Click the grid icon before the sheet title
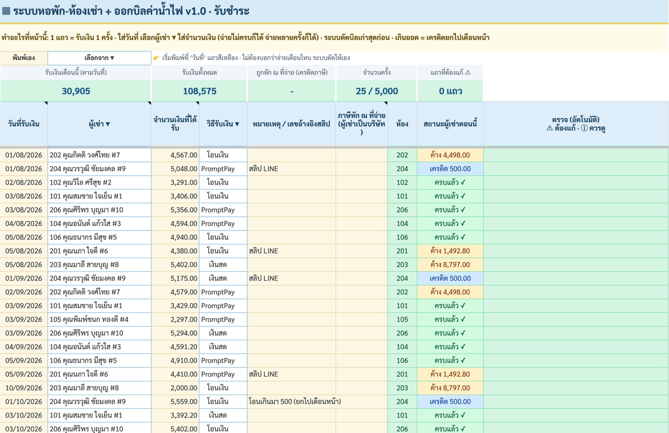 pyautogui.click(x=6, y=11)
